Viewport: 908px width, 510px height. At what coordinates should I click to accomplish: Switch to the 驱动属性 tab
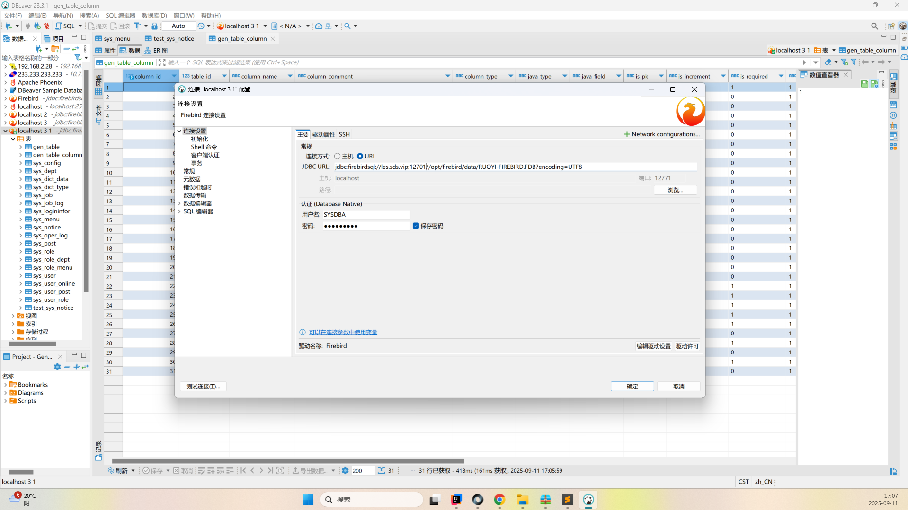323,134
